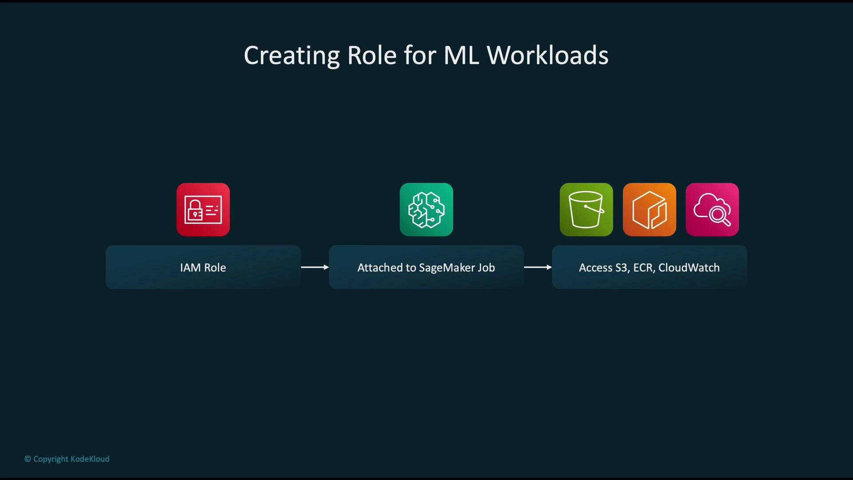Click the IAM Role box
The image size is (853, 480).
pyautogui.click(x=203, y=267)
